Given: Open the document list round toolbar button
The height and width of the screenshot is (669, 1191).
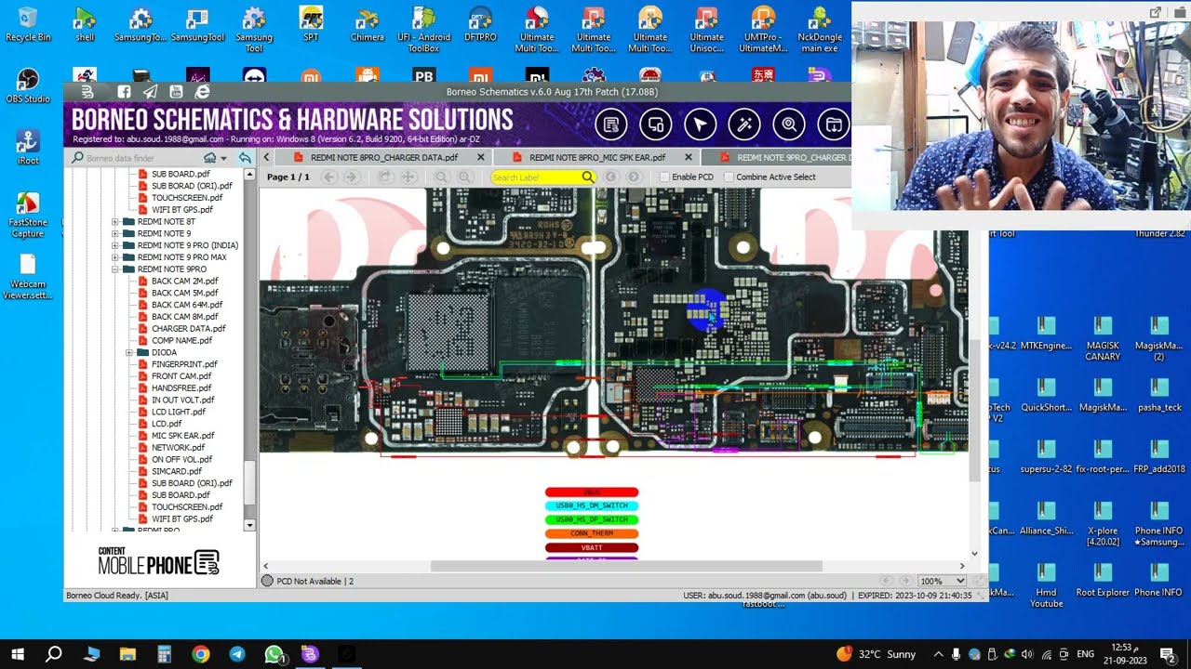Looking at the screenshot, I should (610, 125).
